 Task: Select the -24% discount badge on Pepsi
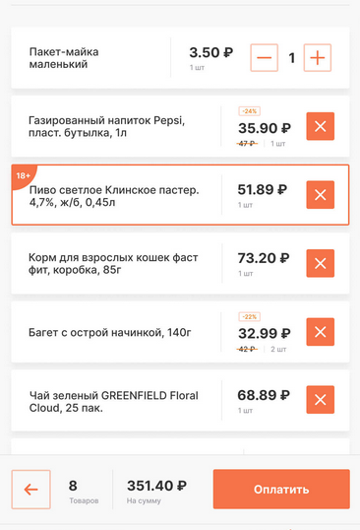pos(249,111)
